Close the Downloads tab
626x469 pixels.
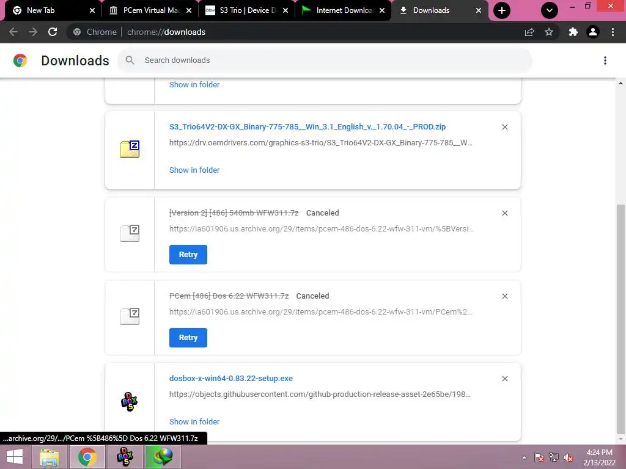point(479,10)
